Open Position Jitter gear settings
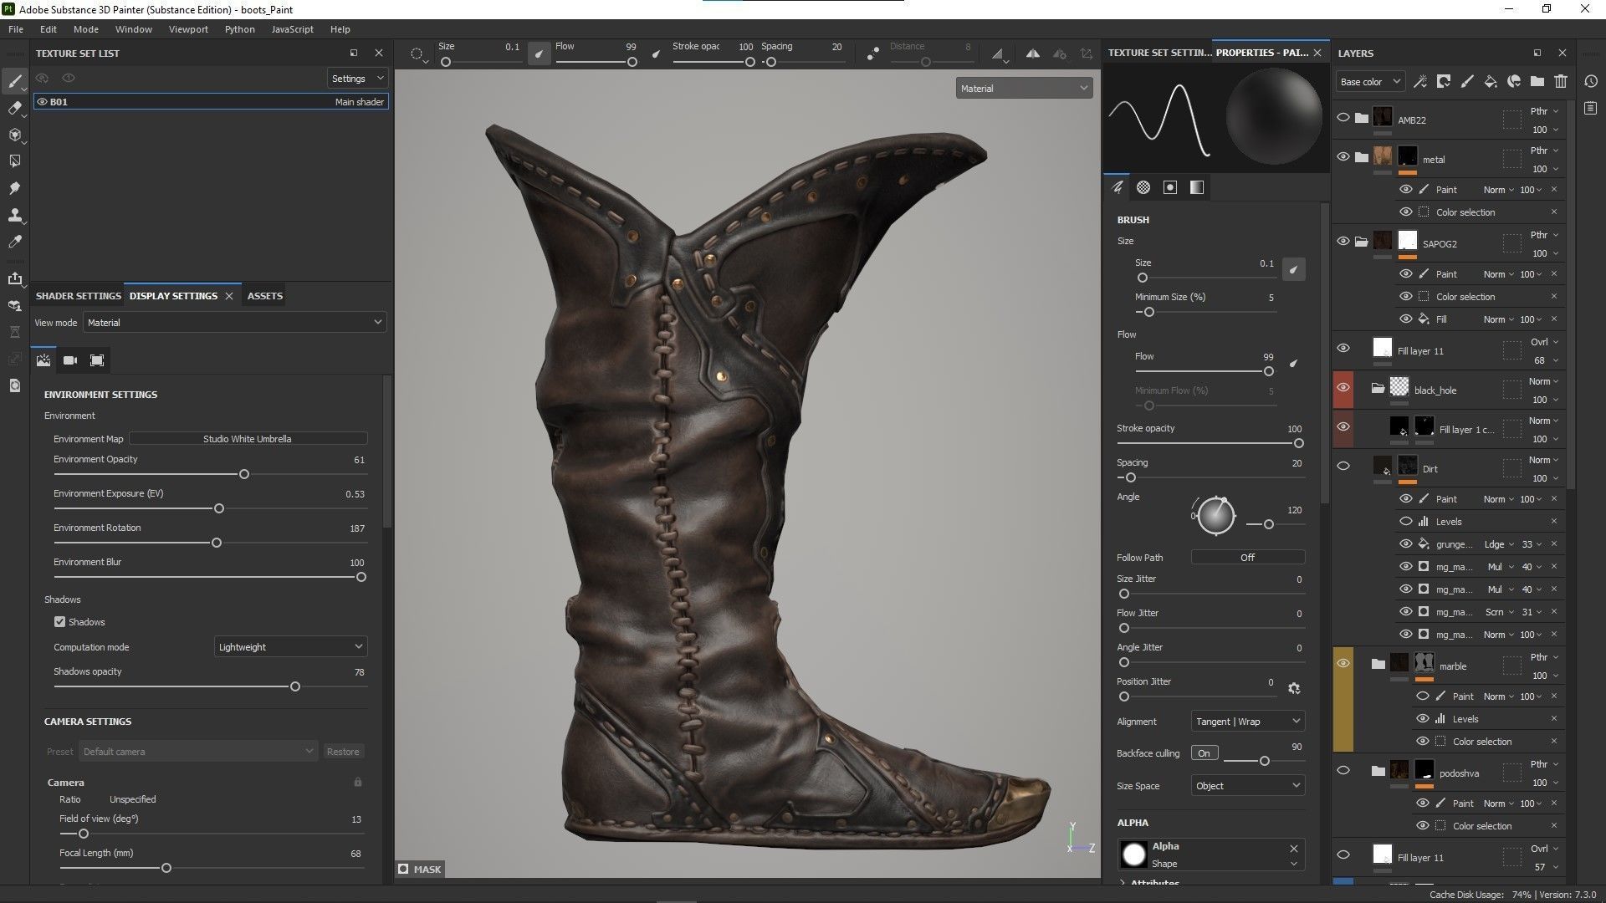Screen dimensions: 1606x903 click(1294, 688)
